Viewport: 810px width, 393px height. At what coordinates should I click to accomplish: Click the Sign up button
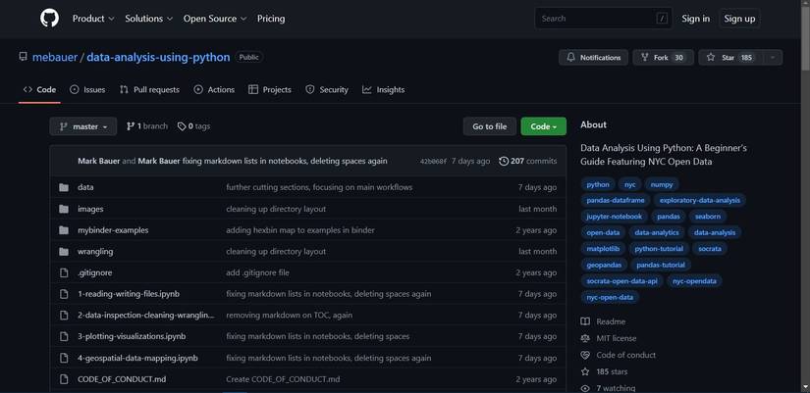(739, 19)
